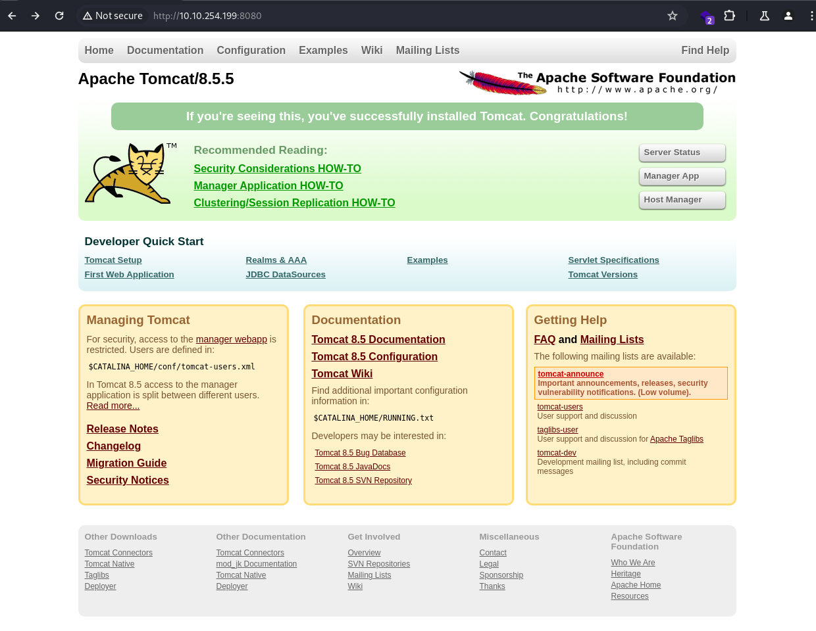Open the Home navigation item

pyautogui.click(x=99, y=51)
